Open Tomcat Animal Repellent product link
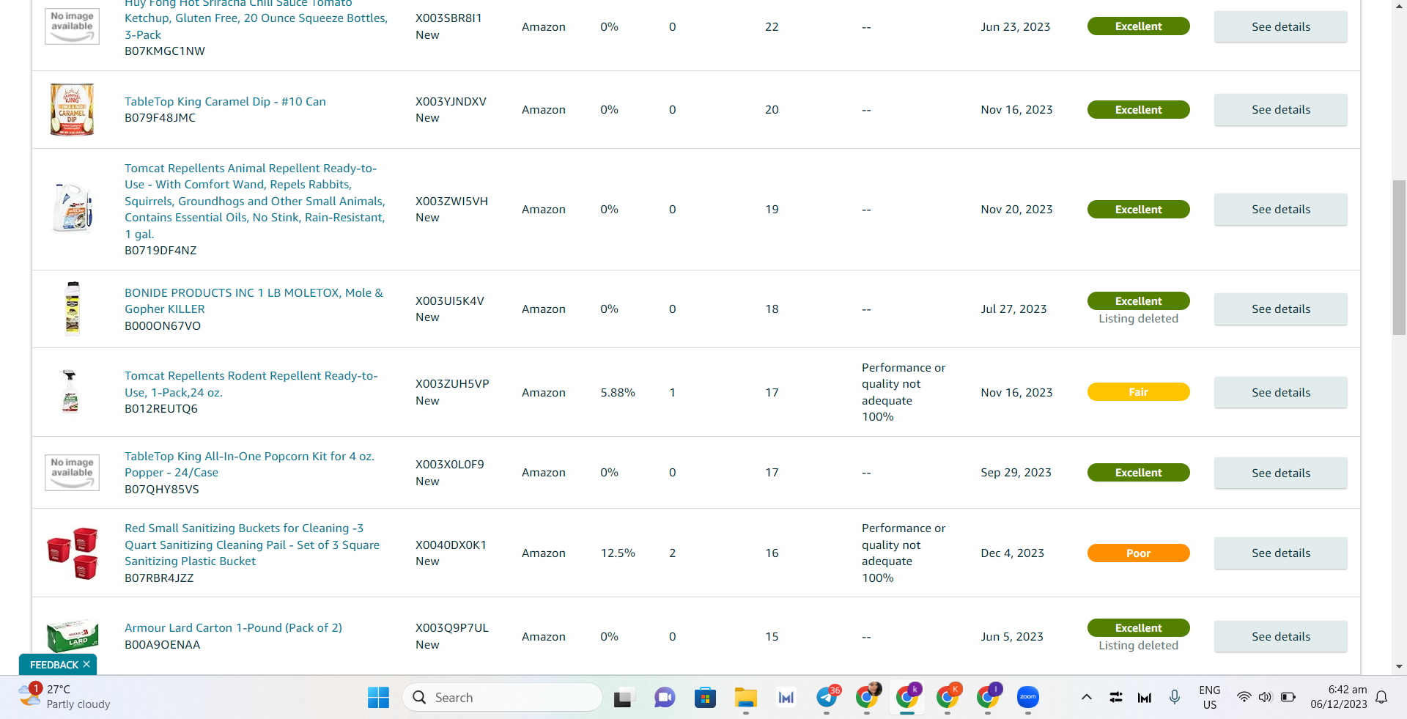Viewport: 1407px width, 719px height. click(x=254, y=201)
